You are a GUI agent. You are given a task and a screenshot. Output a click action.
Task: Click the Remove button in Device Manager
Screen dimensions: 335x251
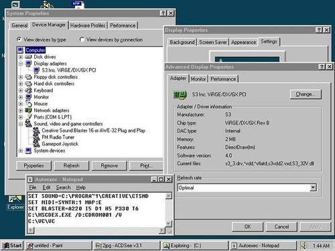109,165
